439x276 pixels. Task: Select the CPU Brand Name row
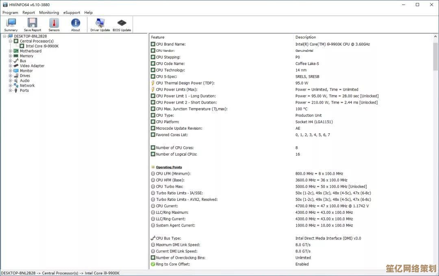coord(171,44)
